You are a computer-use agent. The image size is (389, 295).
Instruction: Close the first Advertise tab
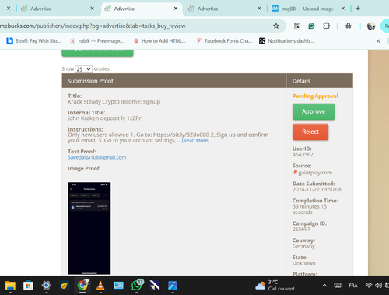[x=92, y=9]
